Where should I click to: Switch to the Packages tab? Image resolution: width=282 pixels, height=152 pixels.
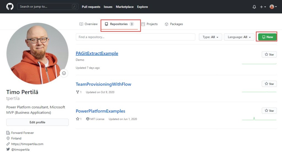[x=174, y=24]
